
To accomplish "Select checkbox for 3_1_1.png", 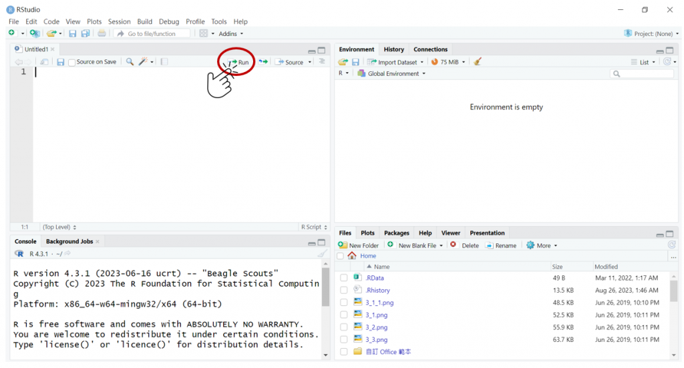I will (344, 302).
